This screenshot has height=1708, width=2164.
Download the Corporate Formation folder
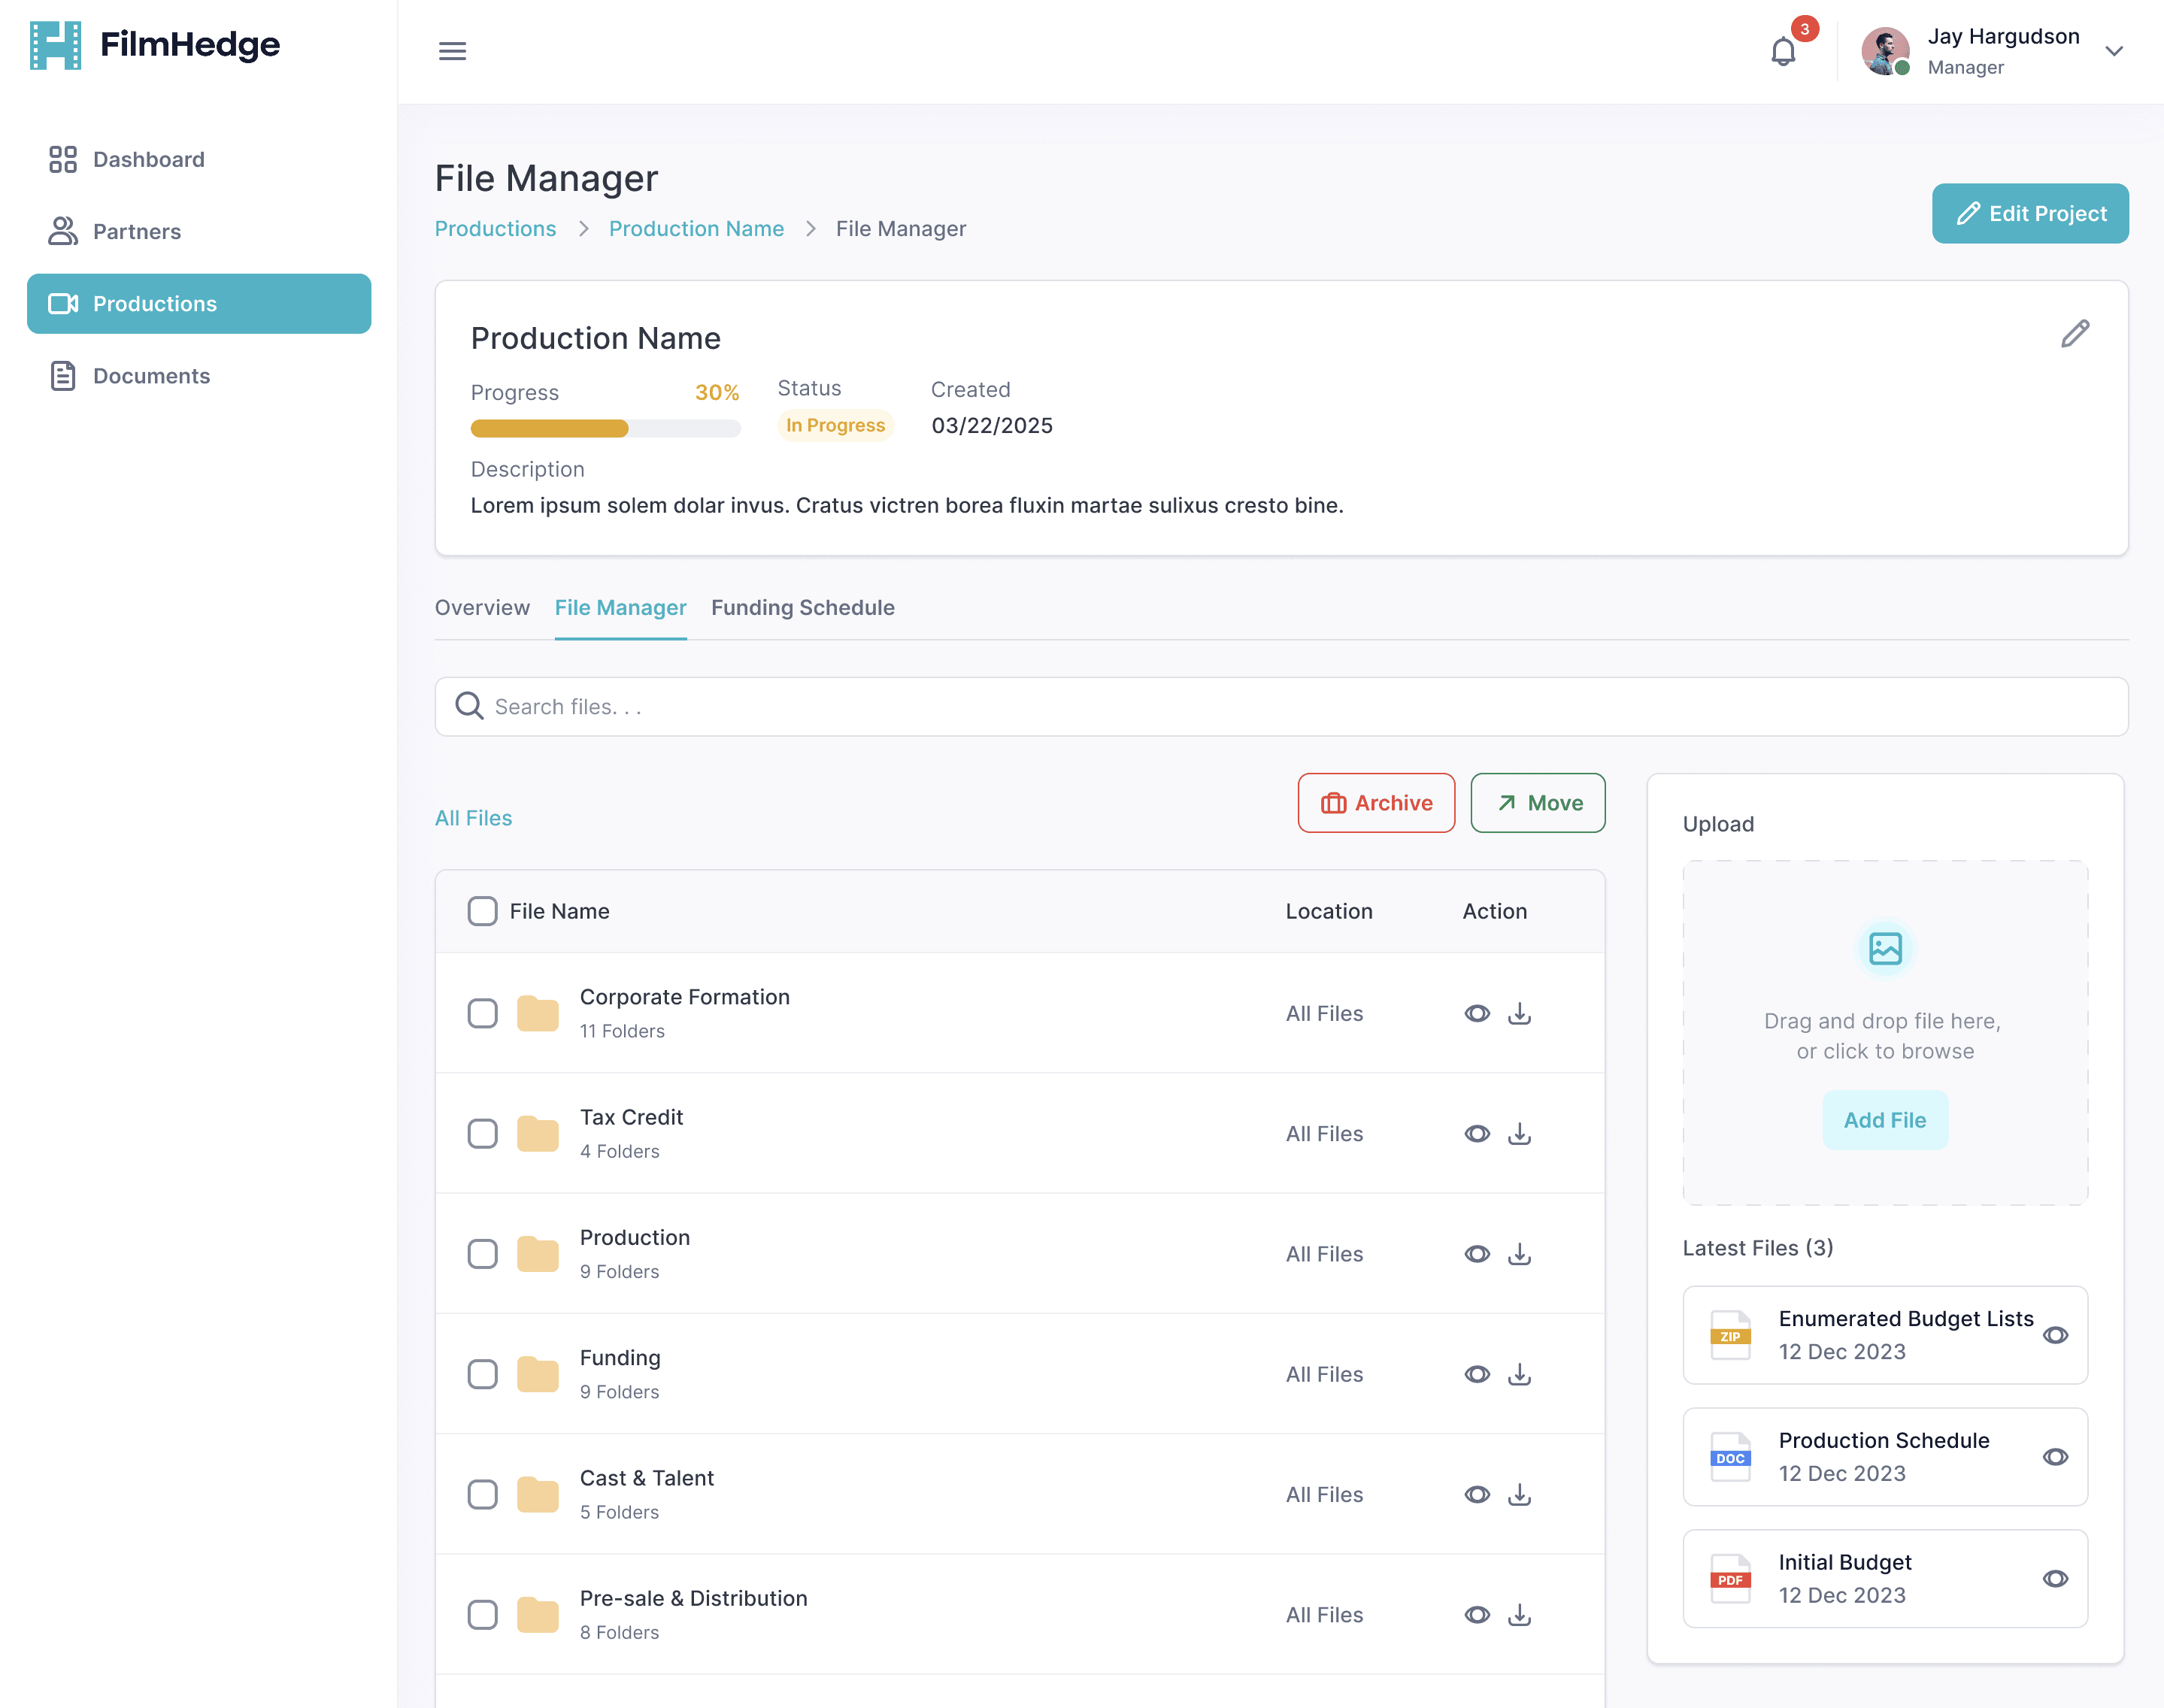(x=1519, y=1013)
